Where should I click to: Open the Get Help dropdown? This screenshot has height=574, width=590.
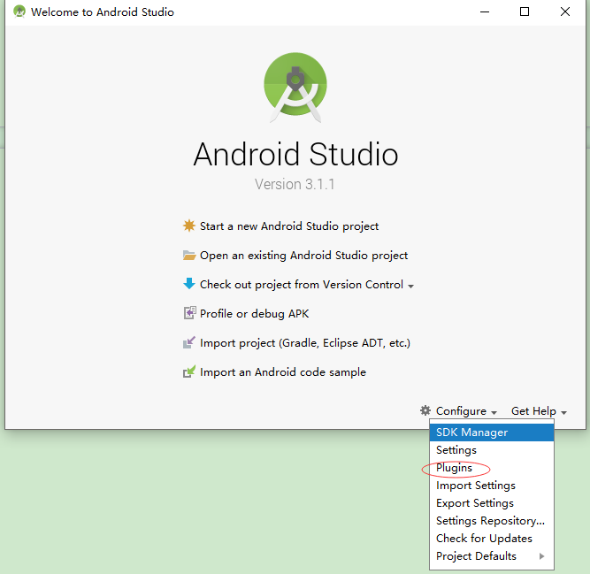click(538, 411)
